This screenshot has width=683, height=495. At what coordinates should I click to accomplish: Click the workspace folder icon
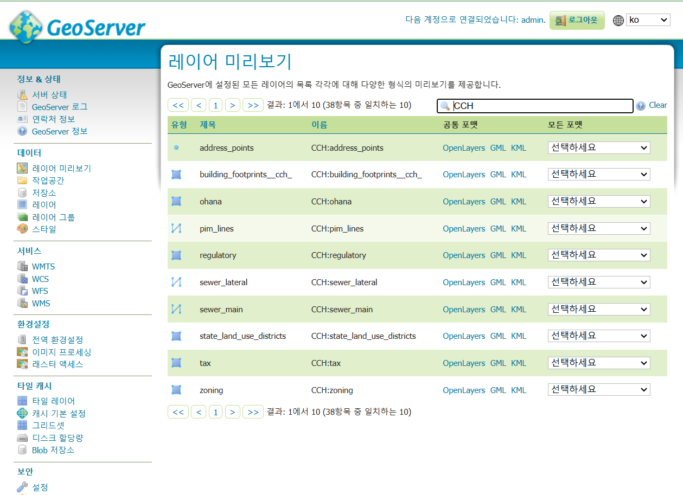point(22,180)
